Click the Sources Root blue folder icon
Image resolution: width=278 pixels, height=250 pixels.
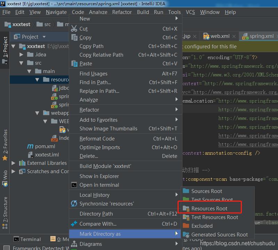(x=186, y=191)
